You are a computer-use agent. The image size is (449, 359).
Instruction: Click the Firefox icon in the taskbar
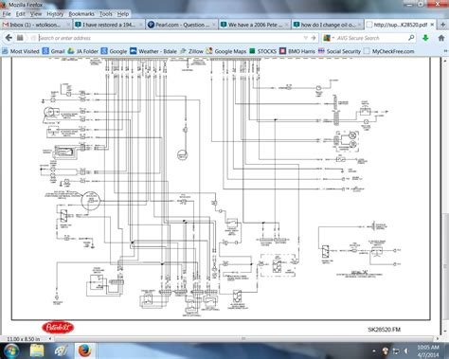tap(84, 350)
